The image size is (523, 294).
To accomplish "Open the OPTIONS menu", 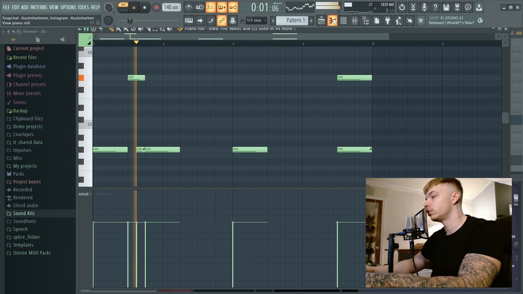I will coord(68,7).
